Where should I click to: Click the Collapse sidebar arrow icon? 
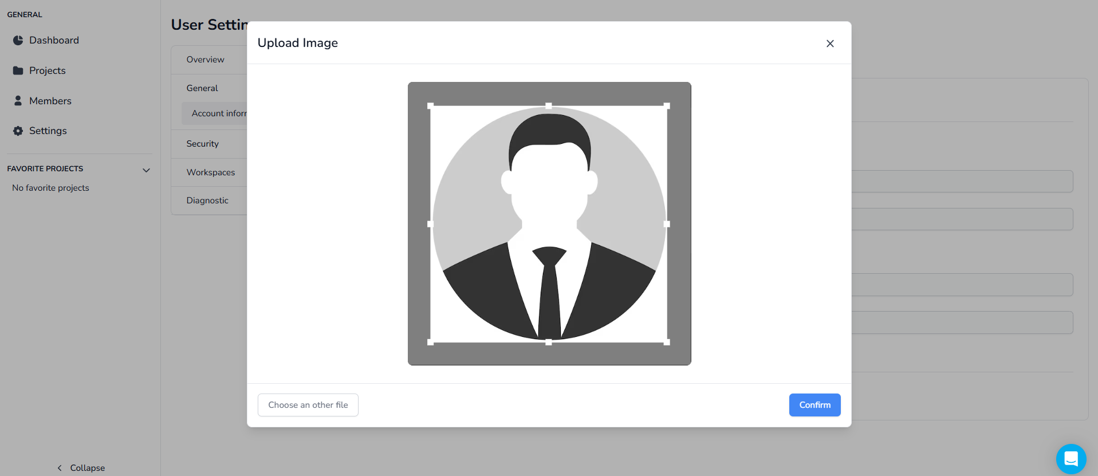pyautogui.click(x=60, y=468)
